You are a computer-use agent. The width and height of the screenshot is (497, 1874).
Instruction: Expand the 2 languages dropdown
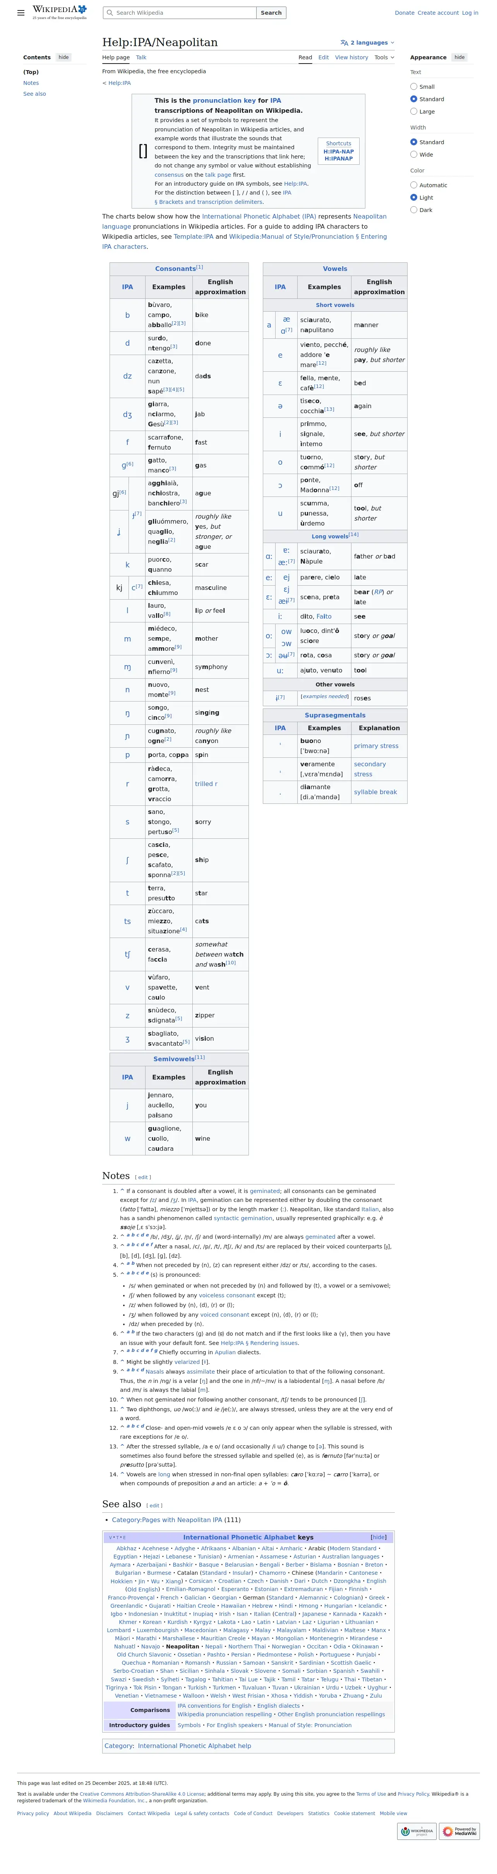point(368,43)
